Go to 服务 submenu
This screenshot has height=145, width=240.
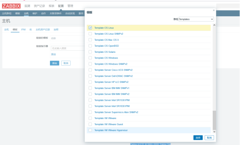81,14
